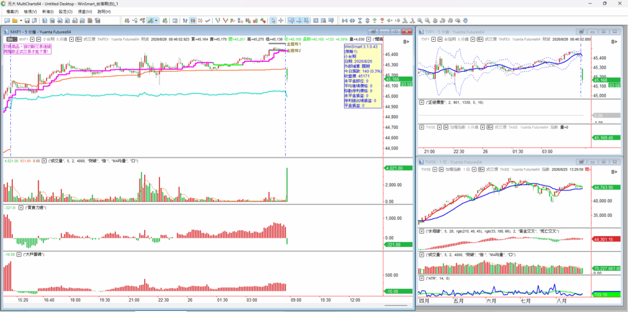Image resolution: width=628 pixels, height=312 pixels.
Task: Click the 709.16 ATR value label
Action: pos(607,294)
